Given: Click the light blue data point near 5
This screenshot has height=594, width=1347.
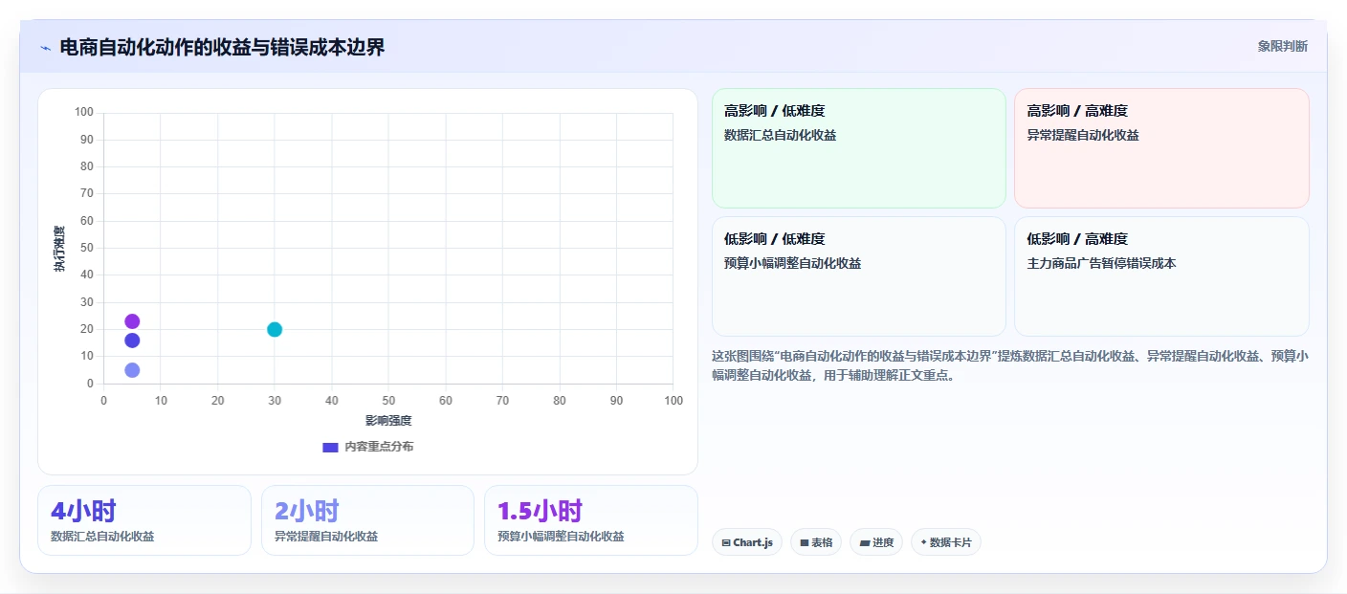Looking at the screenshot, I should click(x=132, y=370).
